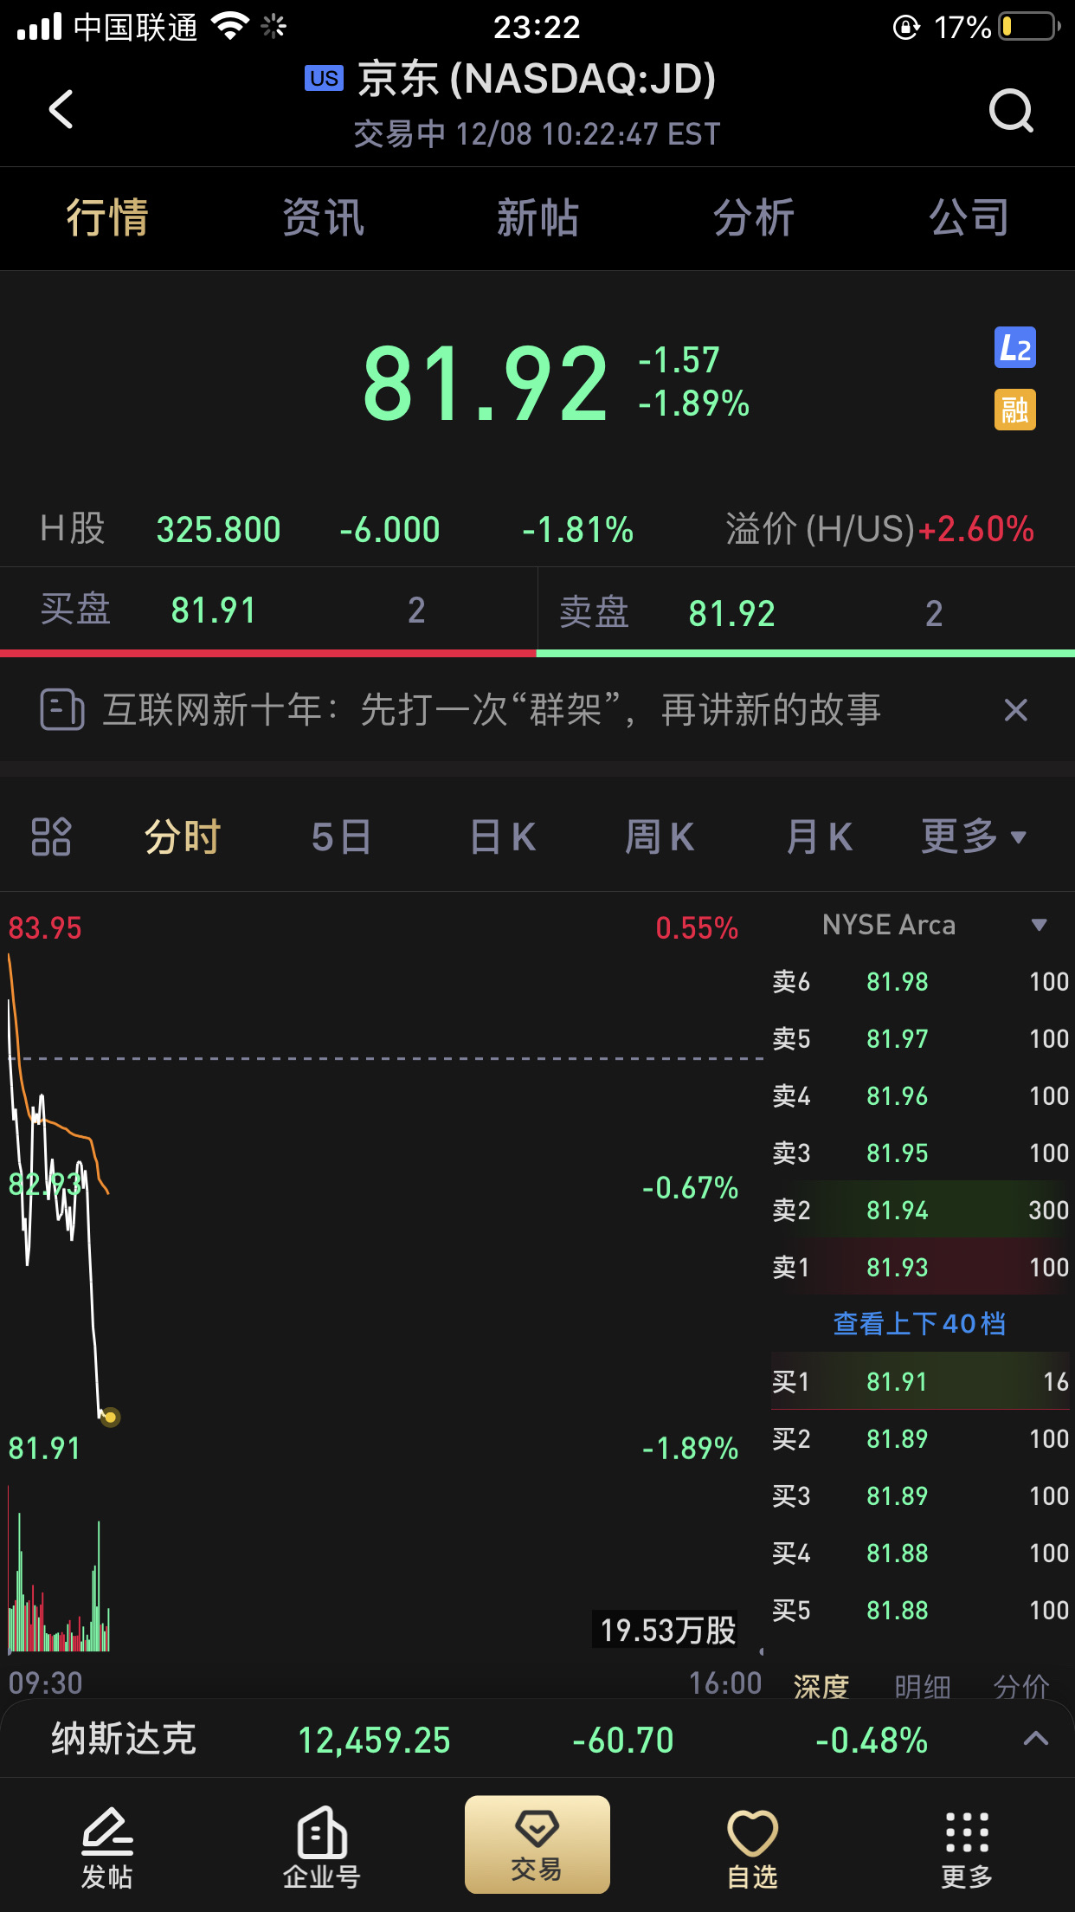Select the 卖1 row at 81.93
This screenshot has width=1075, height=1912.
920,1267
